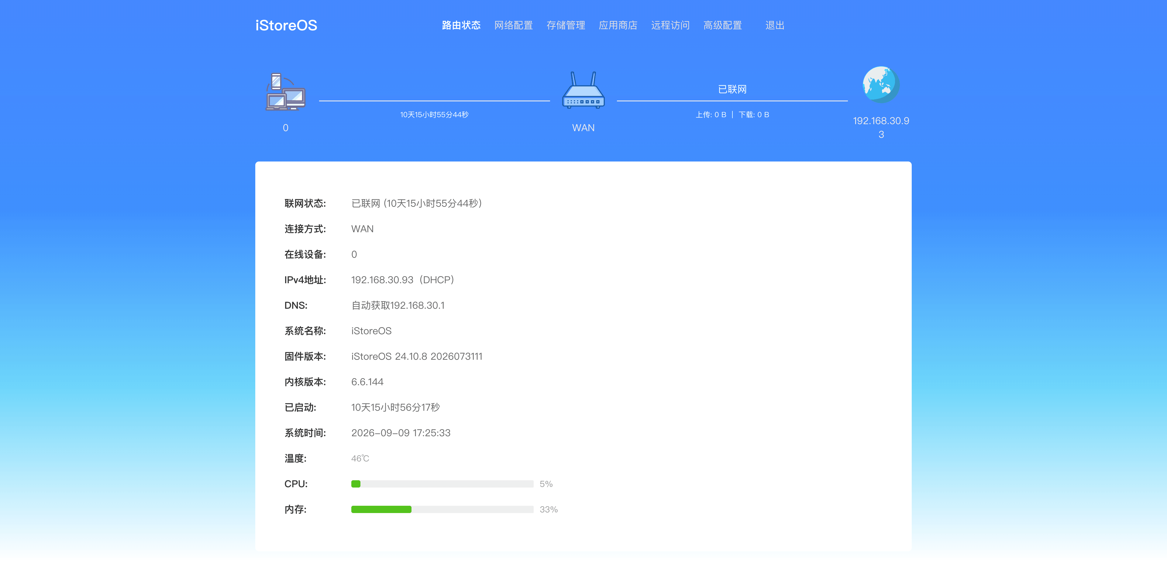Image resolution: width=1167 pixels, height=561 pixels.
Task: Click the WAN label under router icon
Action: tap(583, 128)
